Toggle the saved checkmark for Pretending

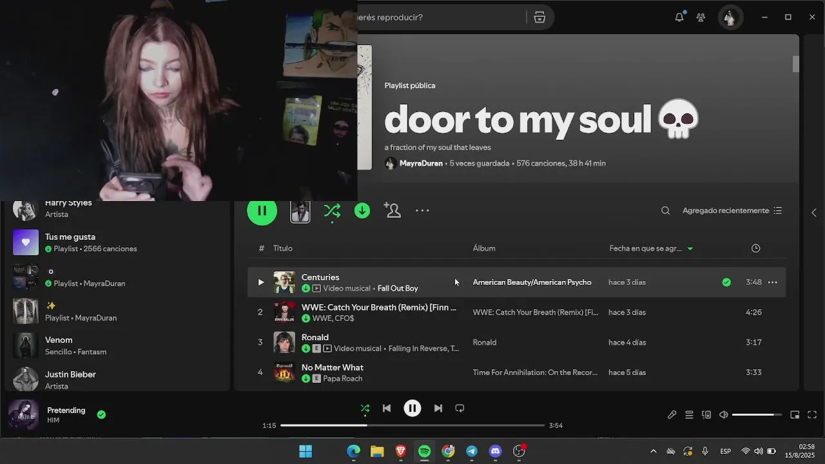pos(101,414)
